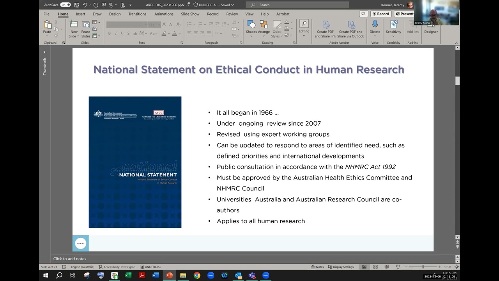Open the Comments pane button
Screen dimensions: 499x281
[363, 14]
